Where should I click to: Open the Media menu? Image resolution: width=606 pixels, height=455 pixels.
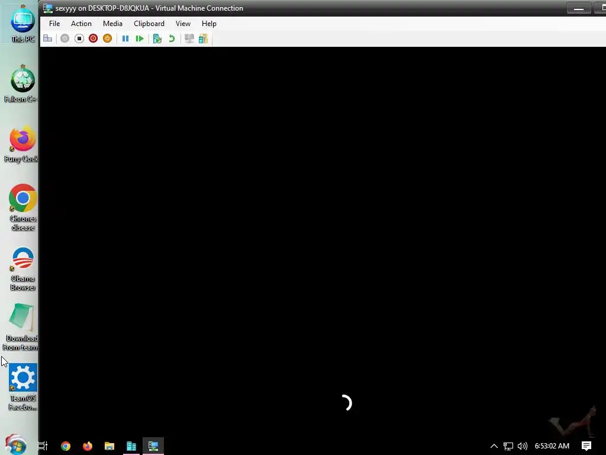pyautogui.click(x=112, y=24)
